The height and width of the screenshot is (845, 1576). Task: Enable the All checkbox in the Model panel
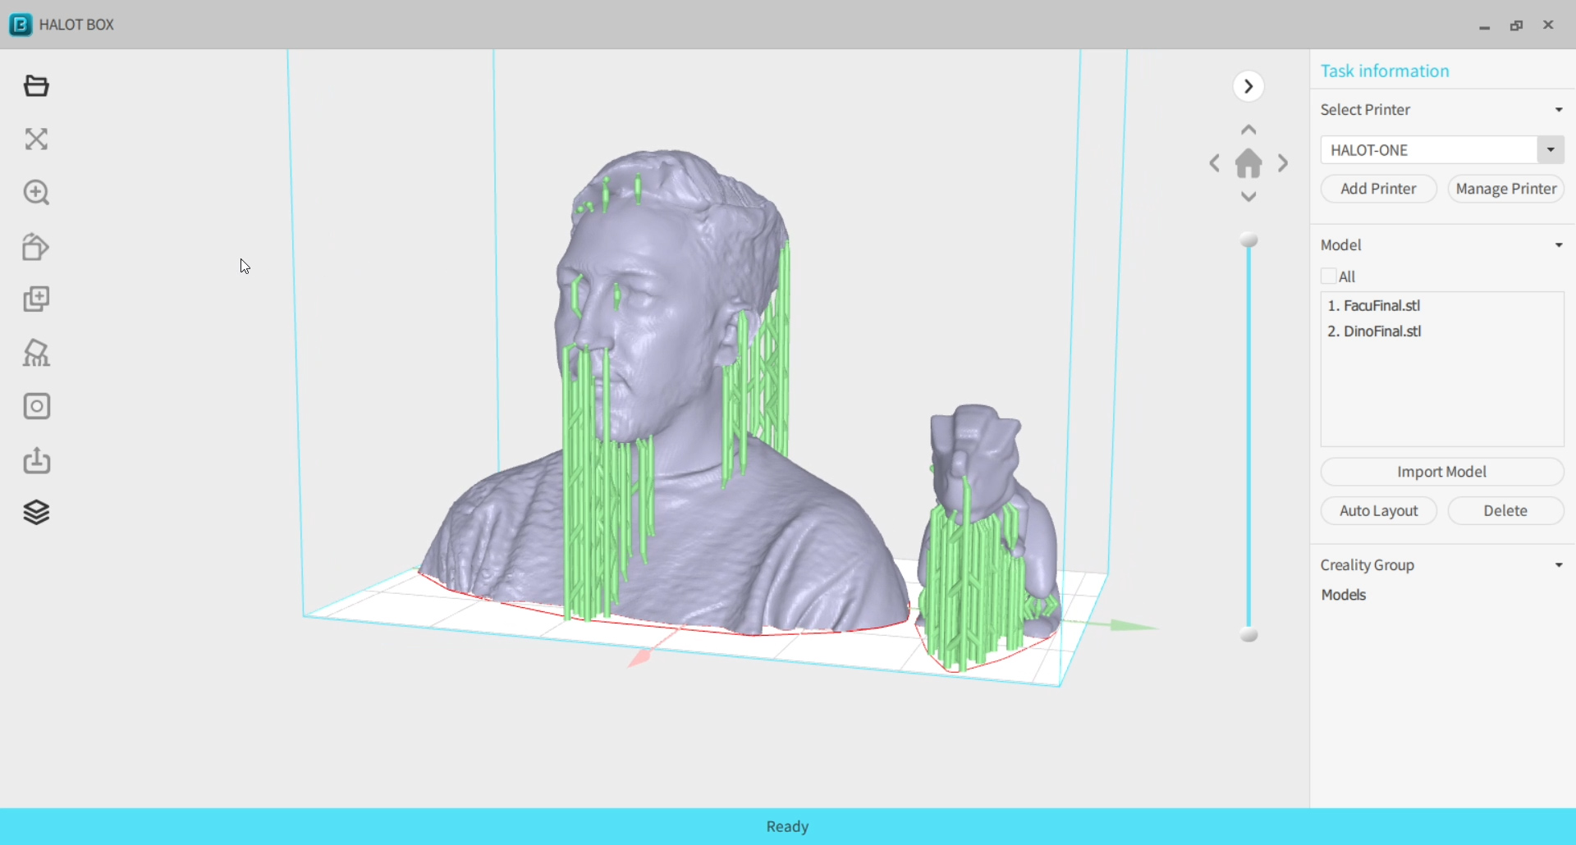(x=1329, y=276)
